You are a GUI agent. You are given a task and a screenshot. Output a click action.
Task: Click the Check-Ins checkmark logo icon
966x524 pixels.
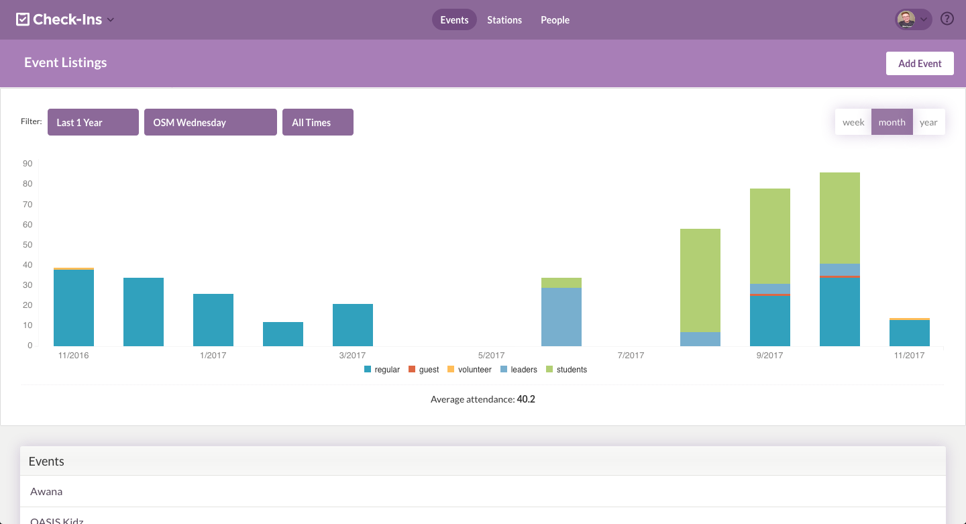coord(23,19)
